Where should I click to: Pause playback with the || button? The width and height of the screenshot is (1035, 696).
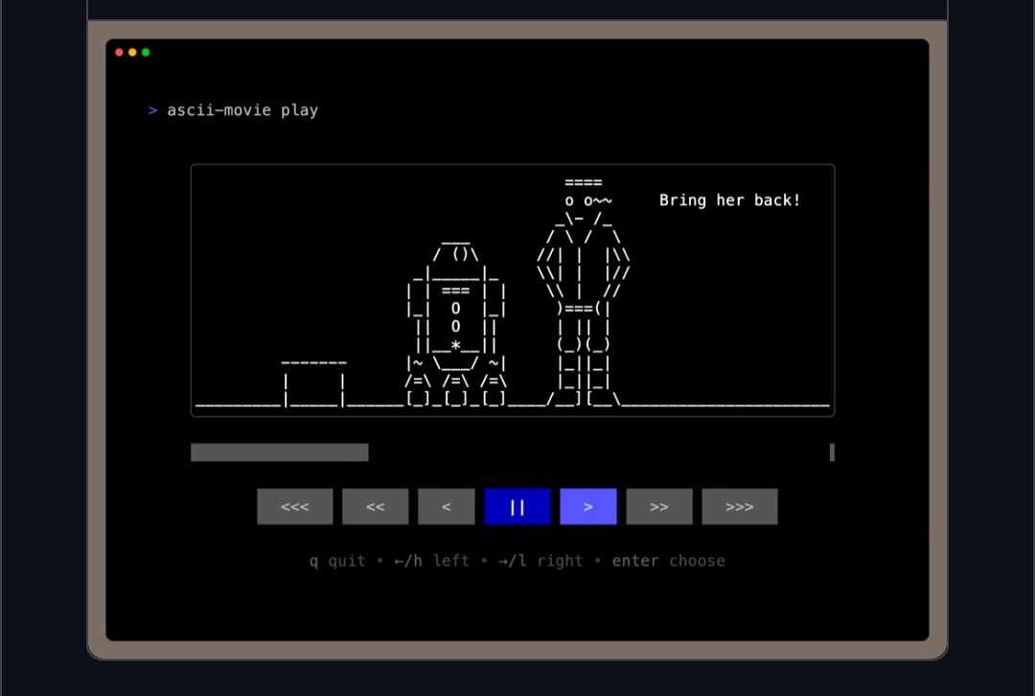tap(517, 506)
